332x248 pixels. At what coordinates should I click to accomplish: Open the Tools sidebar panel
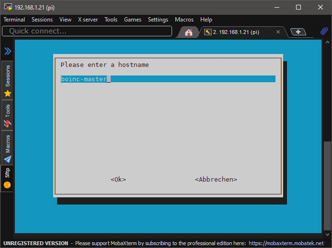7,117
